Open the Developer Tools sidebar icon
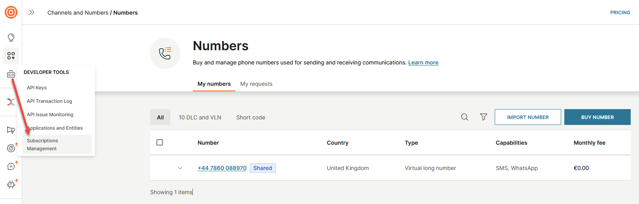Viewport: 639px width, 204px height. pyautogui.click(x=11, y=74)
